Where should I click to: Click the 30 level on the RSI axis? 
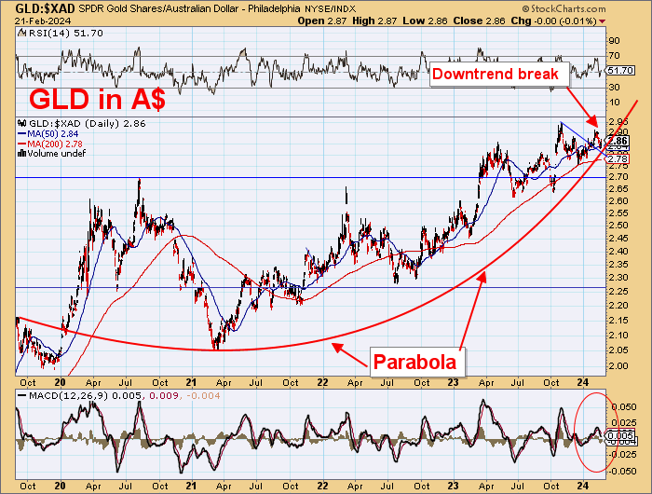coord(615,88)
